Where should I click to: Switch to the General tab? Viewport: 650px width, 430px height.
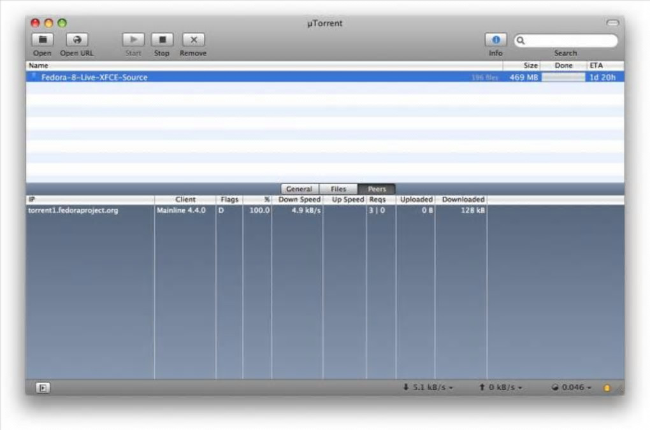300,189
